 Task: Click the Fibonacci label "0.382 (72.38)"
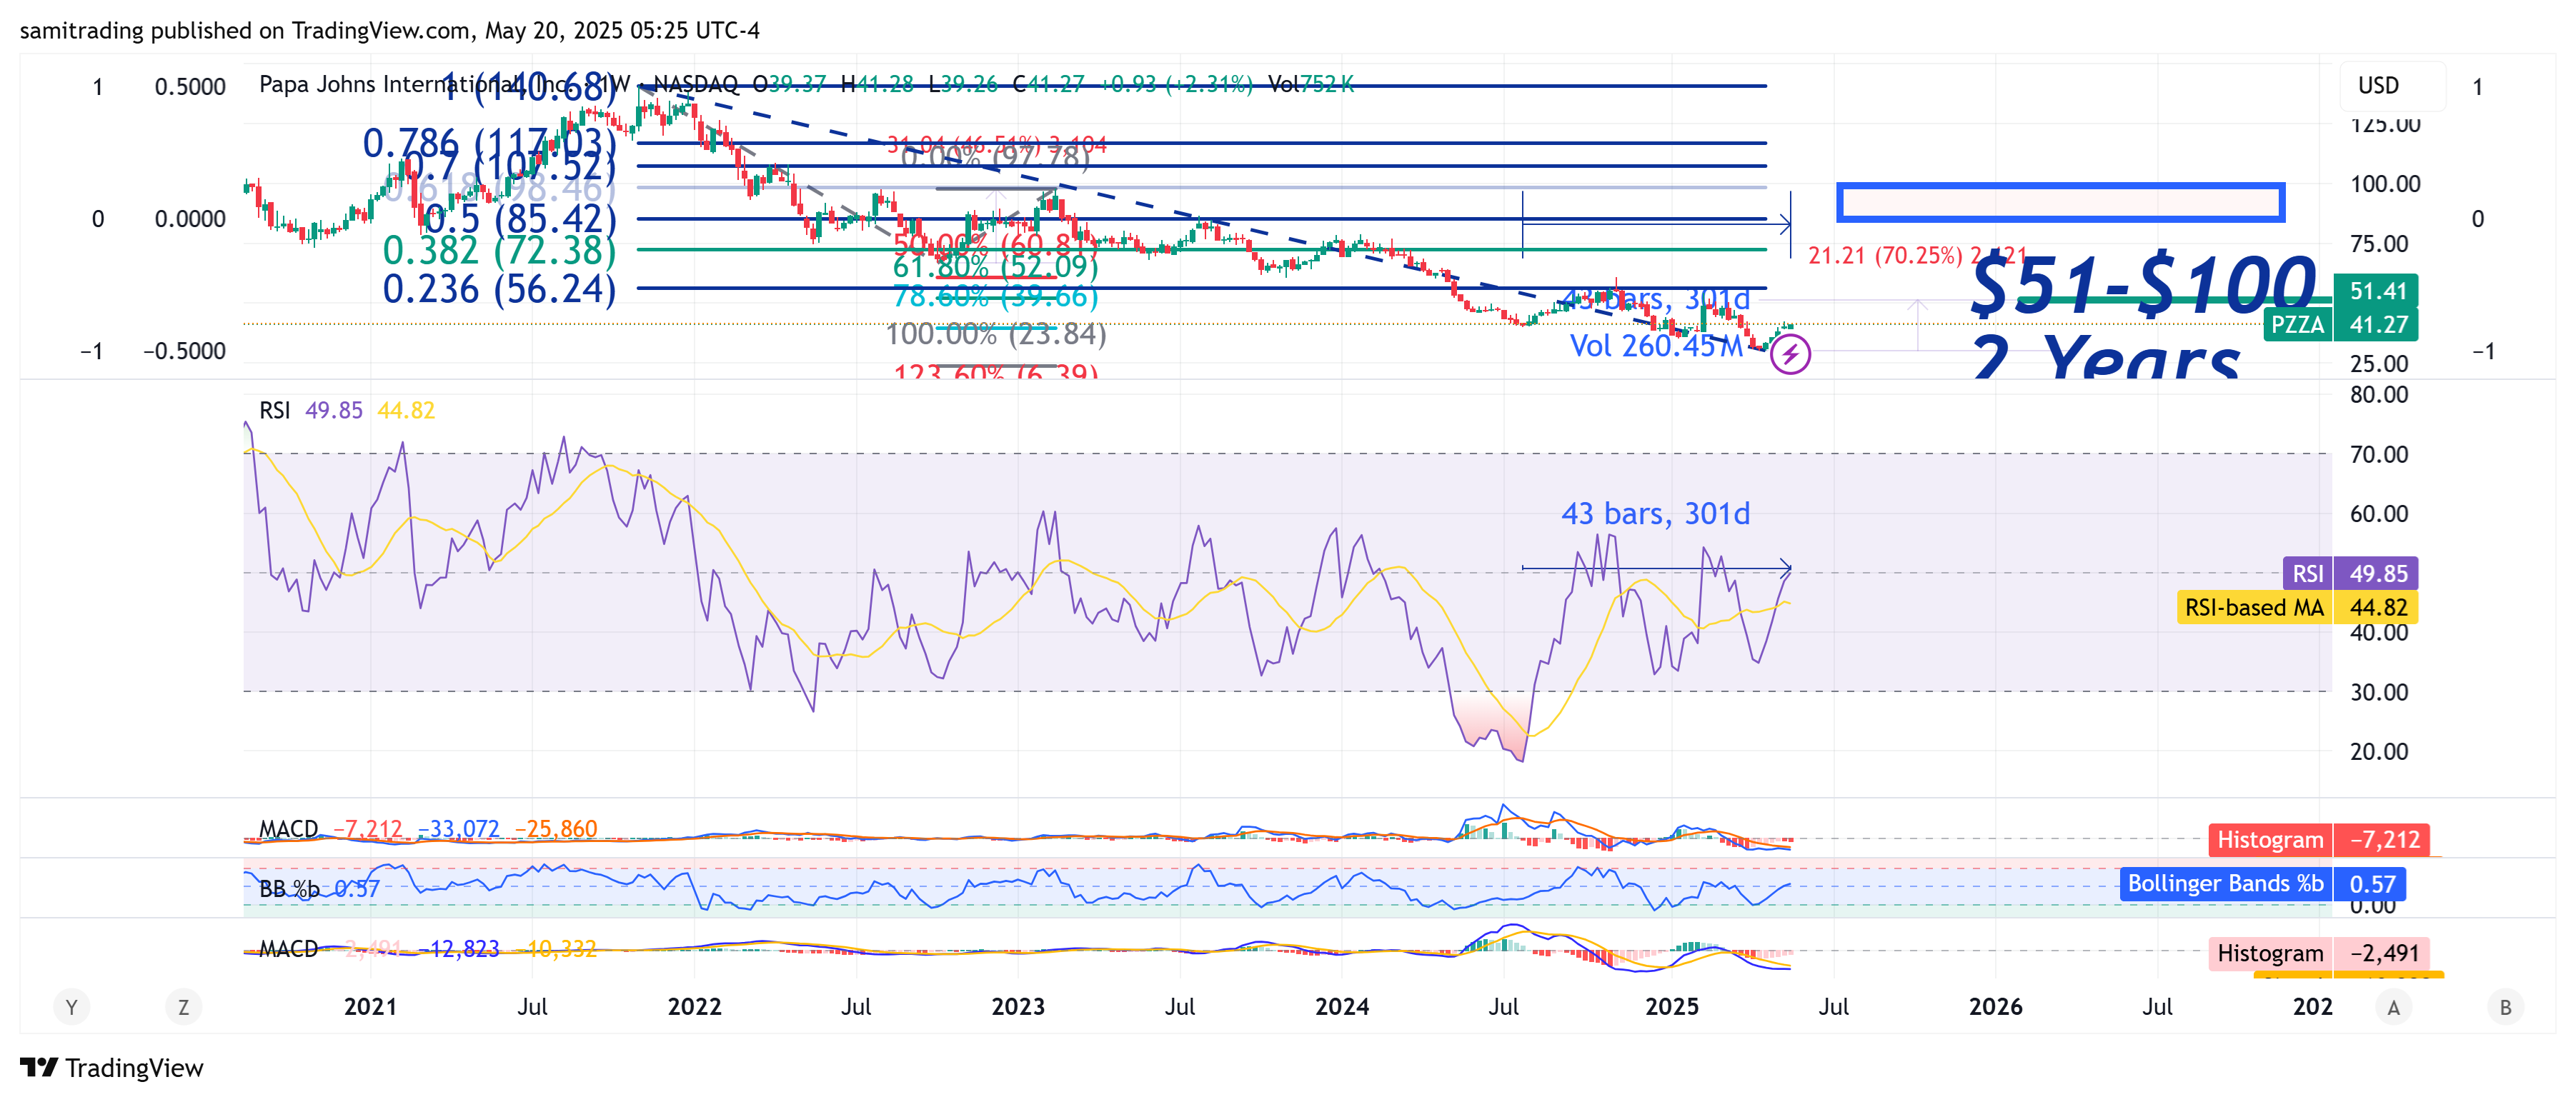[x=499, y=250]
